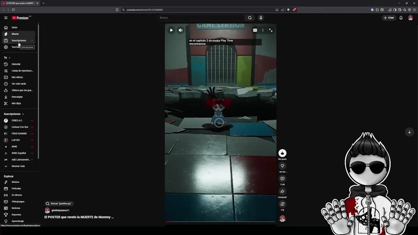Open WWE Español channel
418x235 pixels.
(x=19, y=153)
